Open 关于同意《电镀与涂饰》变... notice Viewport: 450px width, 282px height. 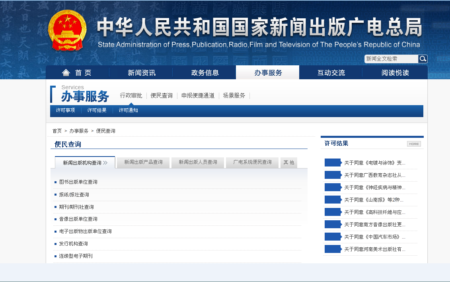[x=375, y=163]
